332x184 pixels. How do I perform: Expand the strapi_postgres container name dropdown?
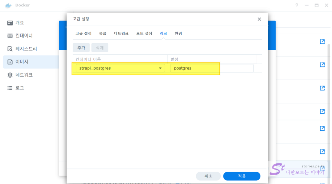[160, 68]
